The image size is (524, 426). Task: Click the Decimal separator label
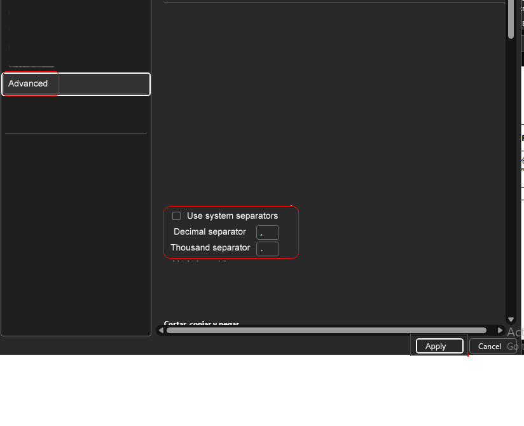[209, 231]
